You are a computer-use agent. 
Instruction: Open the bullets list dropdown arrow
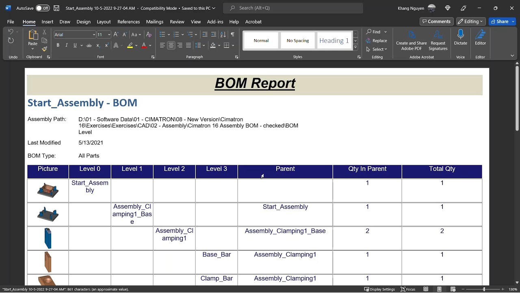[168, 35]
